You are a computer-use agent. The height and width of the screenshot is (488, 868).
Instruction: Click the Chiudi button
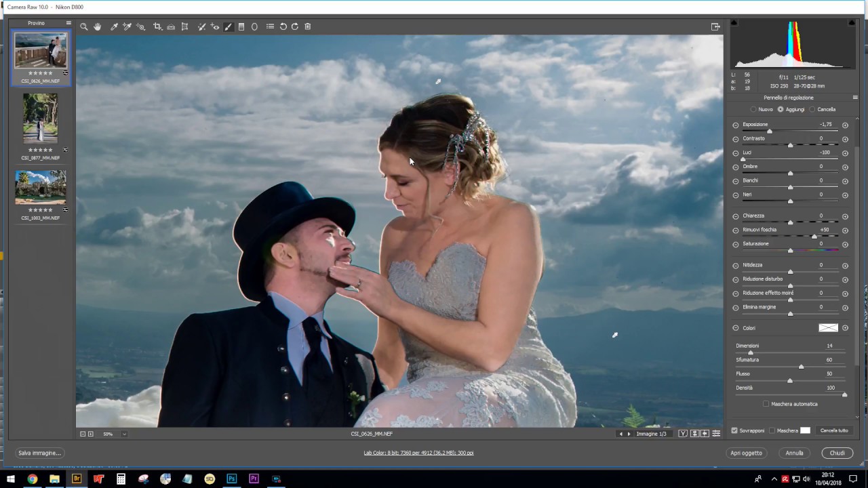(837, 453)
